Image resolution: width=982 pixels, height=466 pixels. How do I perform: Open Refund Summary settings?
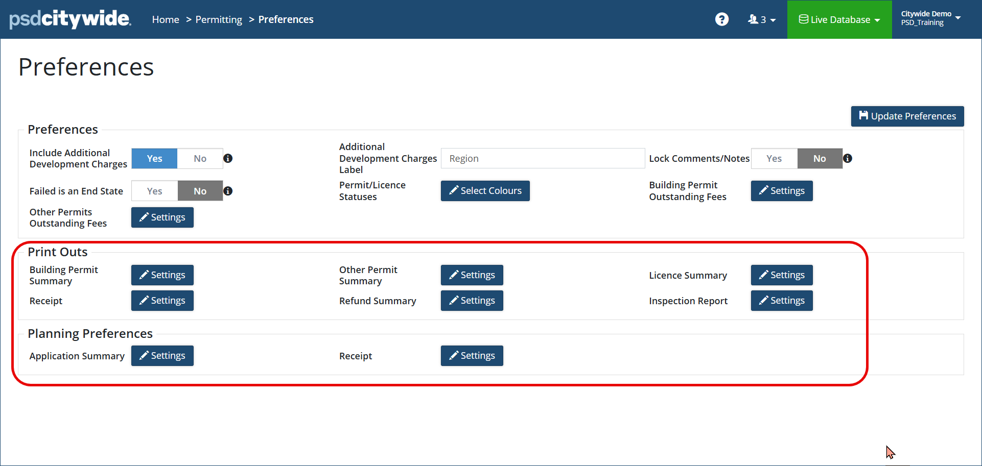[x=472, y=301]
